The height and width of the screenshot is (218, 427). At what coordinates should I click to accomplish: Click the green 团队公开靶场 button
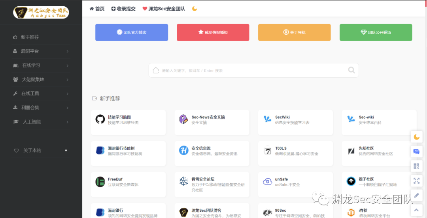click(376, 32)
